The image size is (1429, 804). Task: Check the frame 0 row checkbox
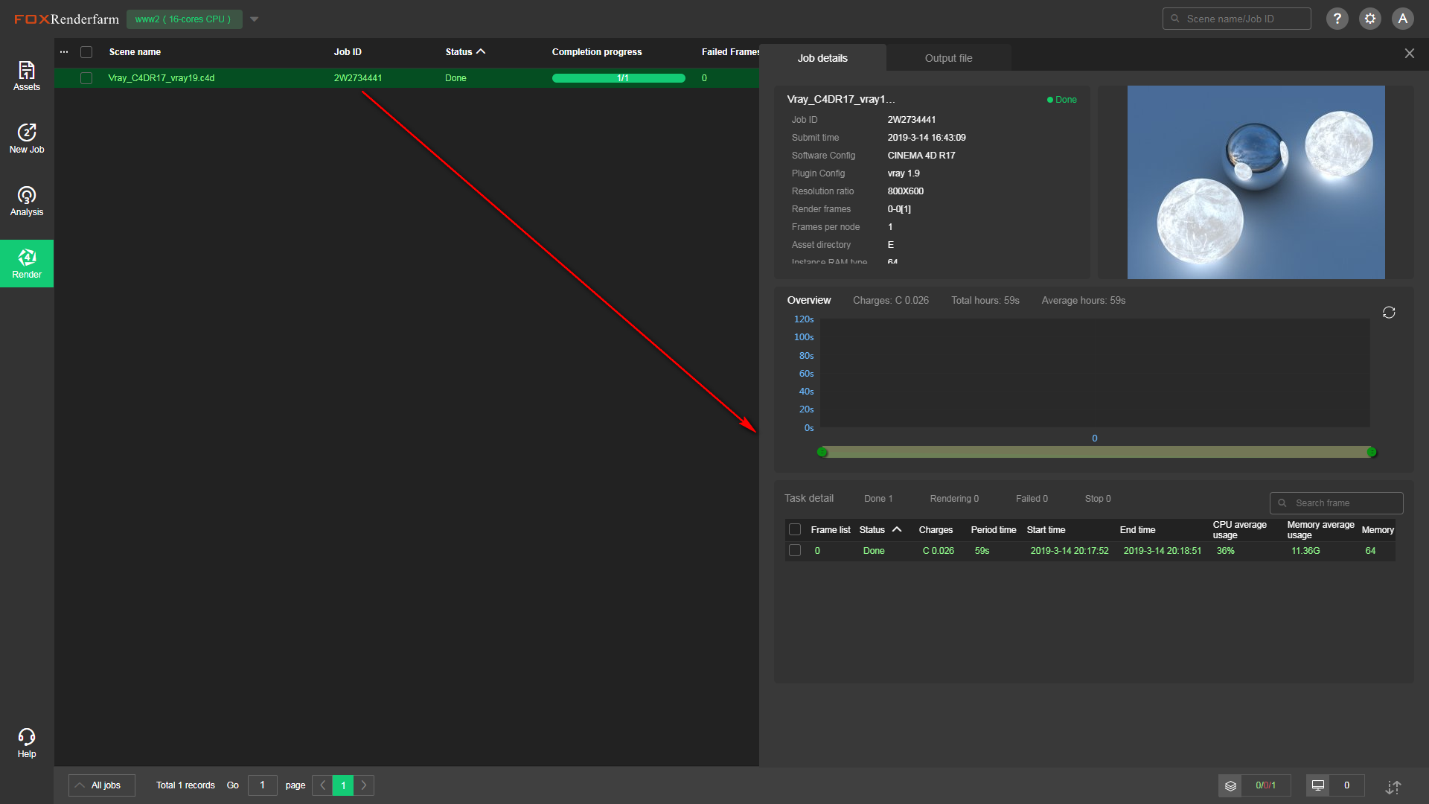coord(795,551)
